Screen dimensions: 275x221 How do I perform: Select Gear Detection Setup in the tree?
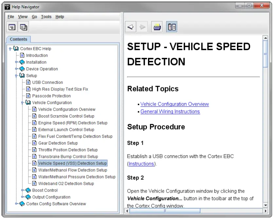[x=58, y=143]
